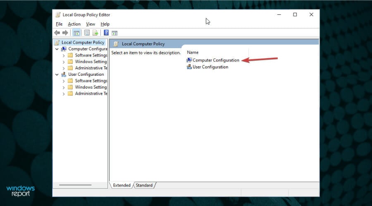Select Administrative Templates folder under Computer Configuration
This screenshot has width=372, height=206.
pos(91,68)
